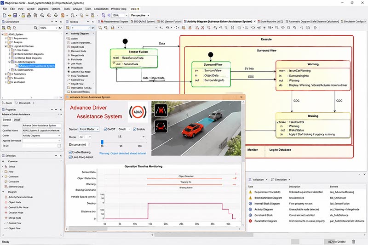Open the Mode dropdown in simulation window
The image size is (368, 245).
85,137
